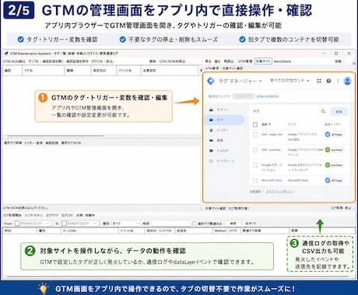Image resolution: width=358 pixels, height=295 pixels.
Task: Click the ページURL log column header
Action: (89, 231)
